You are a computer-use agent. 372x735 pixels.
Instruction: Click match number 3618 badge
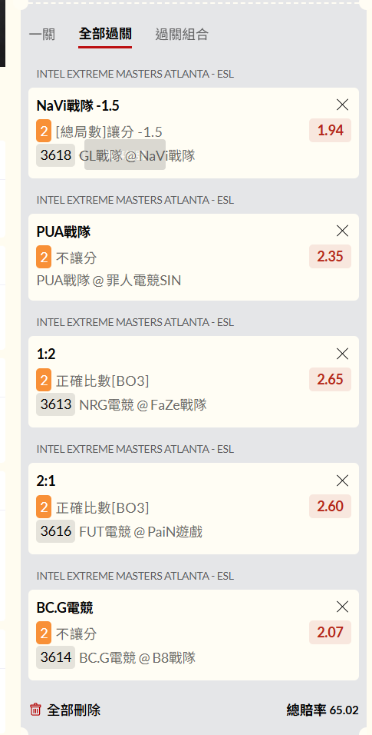[x=56, y=155]
